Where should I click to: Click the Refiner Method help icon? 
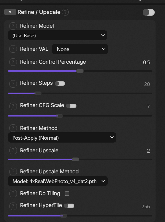13,128
